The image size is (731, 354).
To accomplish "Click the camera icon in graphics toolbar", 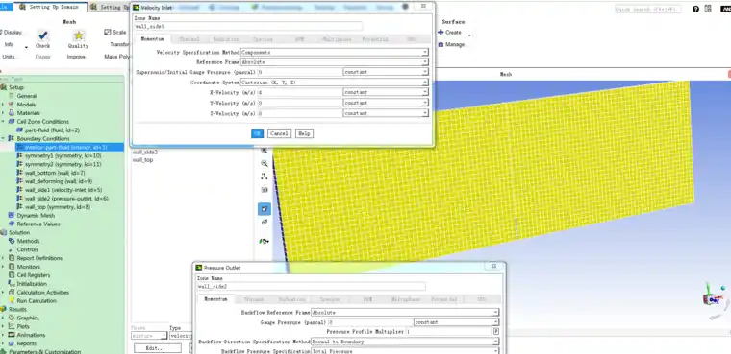I will click(265, 190).
